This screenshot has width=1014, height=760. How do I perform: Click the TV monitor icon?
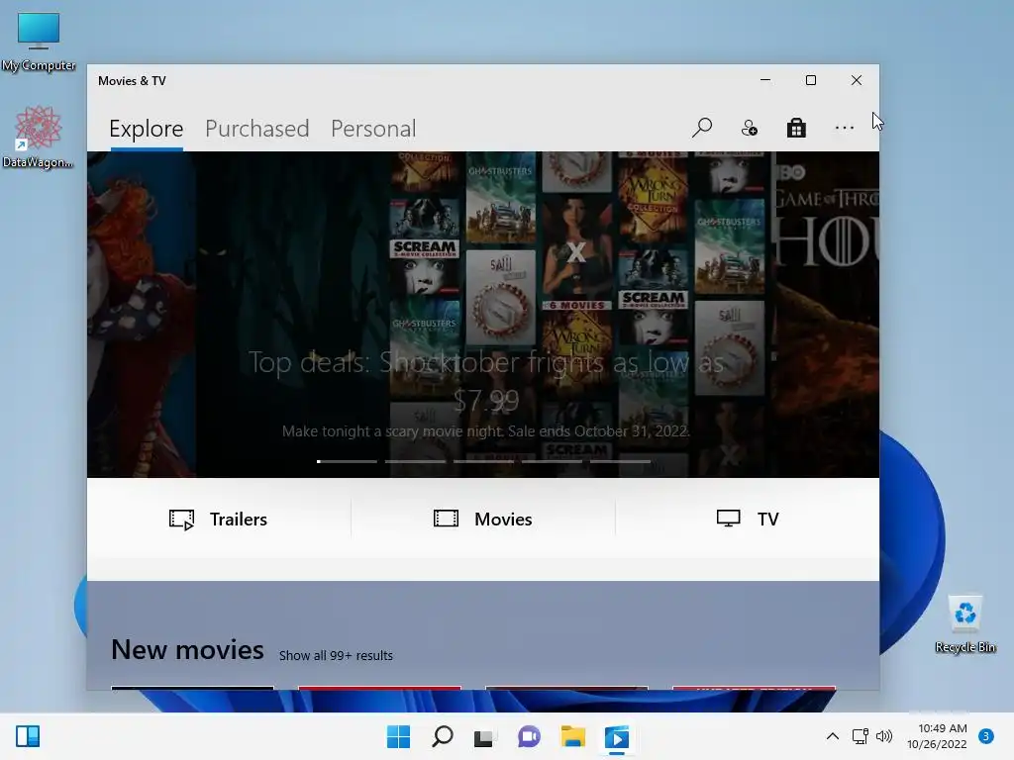(x=728, y=519)
